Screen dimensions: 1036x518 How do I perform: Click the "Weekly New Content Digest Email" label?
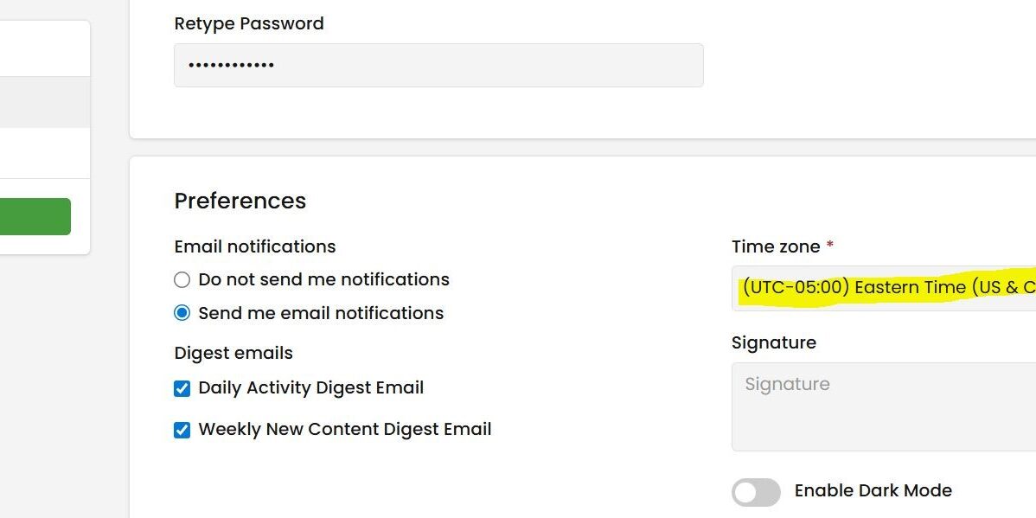[x=344, y=430]
